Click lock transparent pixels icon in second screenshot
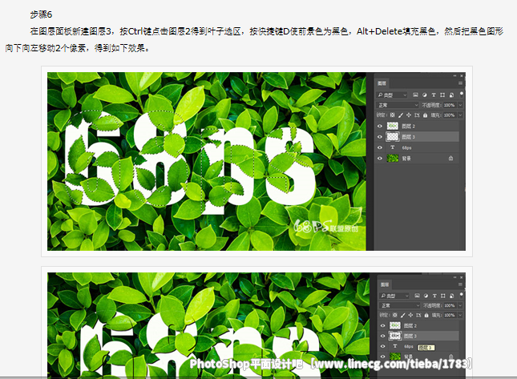The height and width of the screenshot is (379, 517). click(394, 315)
